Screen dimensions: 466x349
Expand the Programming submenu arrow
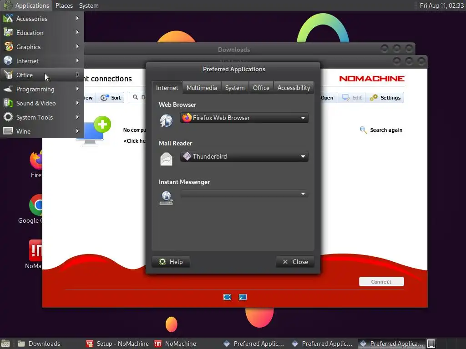(77, 89)
